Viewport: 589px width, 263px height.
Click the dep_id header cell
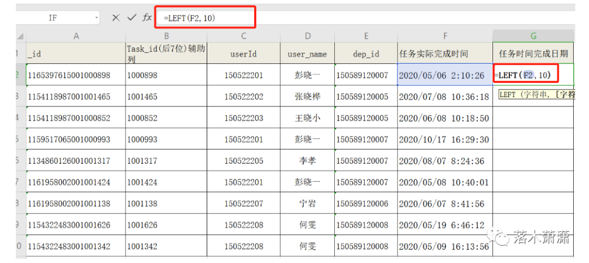pos(366,52)
